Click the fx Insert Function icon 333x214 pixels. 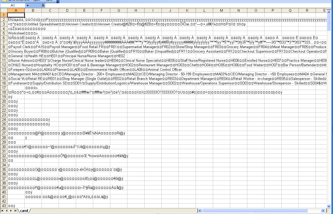pyautogui.click(x=43, y=5)
